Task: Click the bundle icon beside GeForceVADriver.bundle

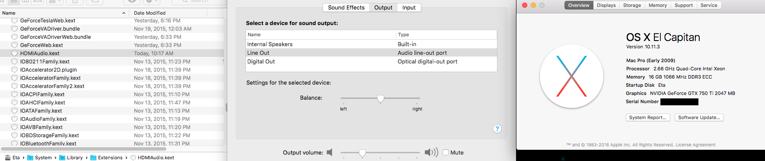Action: [x=14, y=28]
